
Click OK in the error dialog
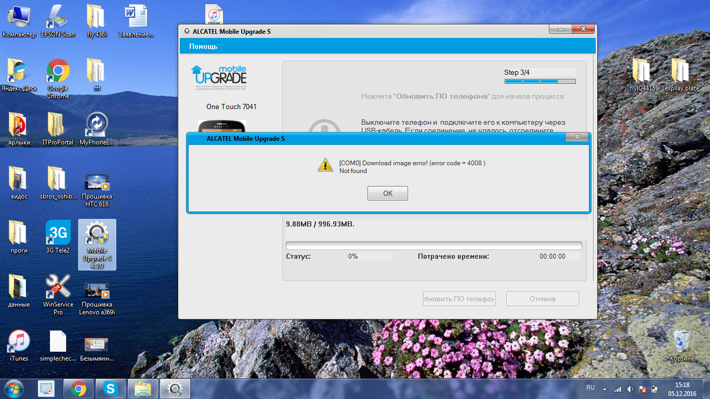[x=387, y=193]
